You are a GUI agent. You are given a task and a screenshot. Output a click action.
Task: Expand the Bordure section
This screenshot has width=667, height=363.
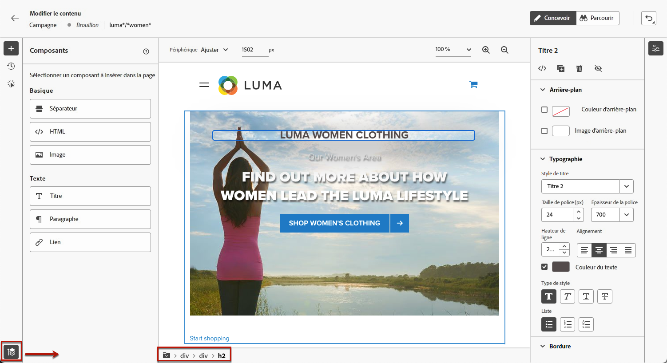click(x=543, y=346)
